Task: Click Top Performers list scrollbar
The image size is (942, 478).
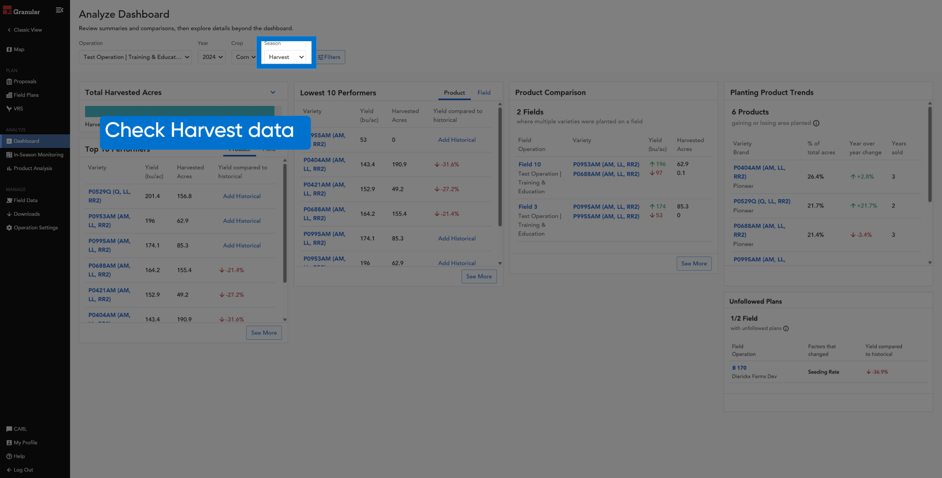Action: click(x=285, y=223)
